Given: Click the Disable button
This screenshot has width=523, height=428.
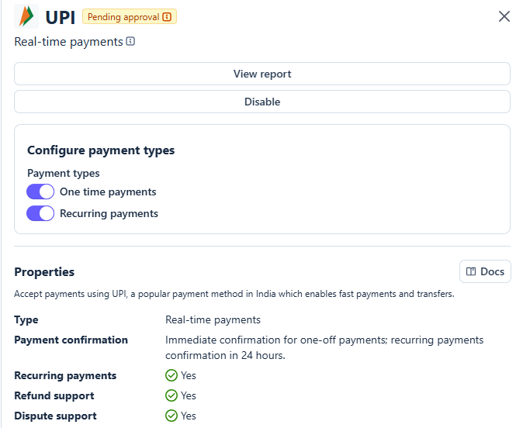Looking at the screenshot, I should pos(262,102).
